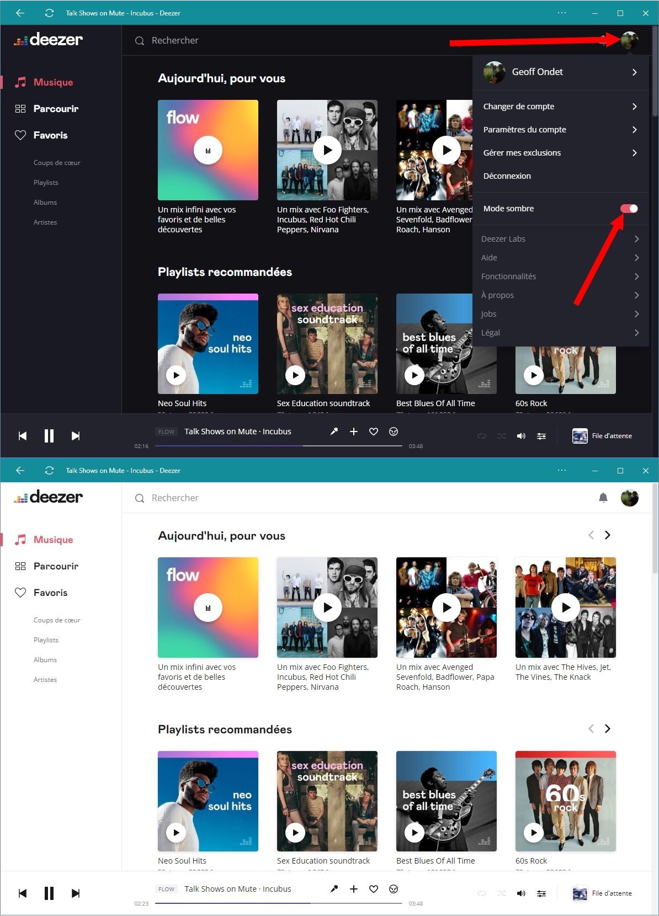
Task: Go back using the dark window's arrow
Action: pyautogui.click(x=20, y=13)
